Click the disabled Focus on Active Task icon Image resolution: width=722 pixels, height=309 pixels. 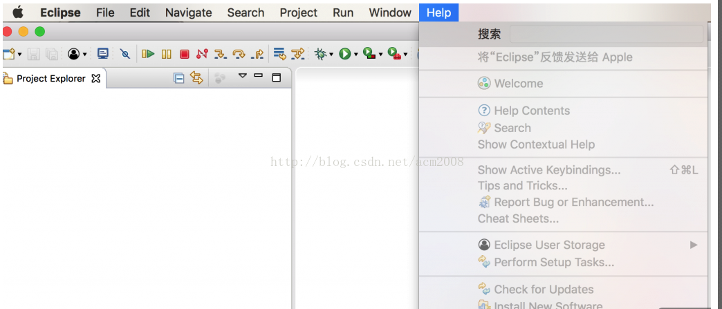pos(220,78)
